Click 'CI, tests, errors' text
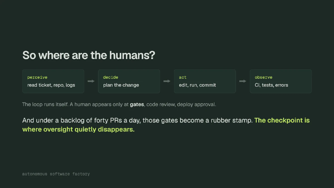This screenshot has width=334, height=188. pos(271,85)
